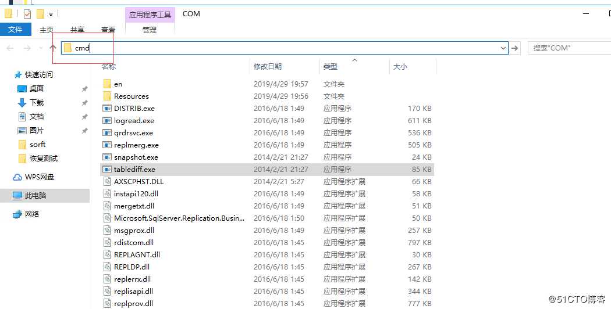Image resolution: width=611 pixels, height=309 pixels.
Task: Select 快速访问 in the navigation pane
Action: [x=38, y=75]
